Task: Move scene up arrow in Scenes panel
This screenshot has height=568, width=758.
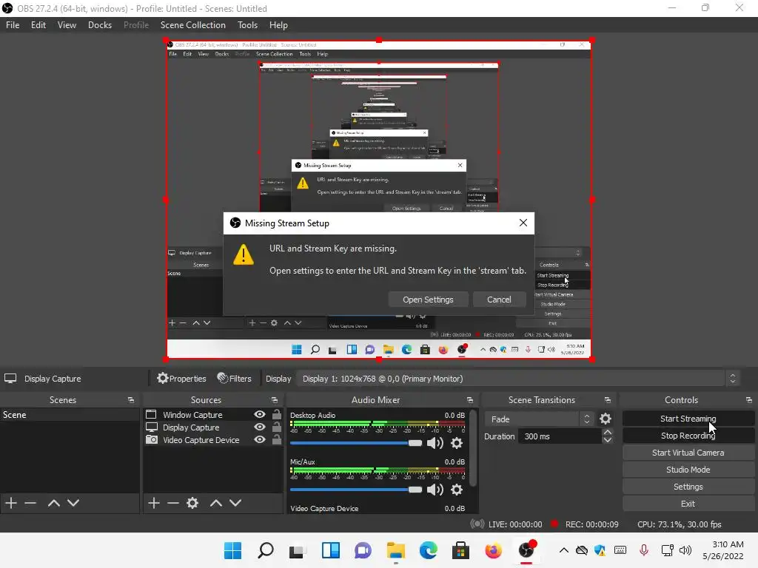Action: pyautogui.click(x=53, y=503)
